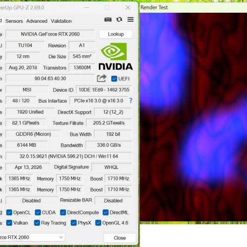
Task: Click the 48 / 120 ROPs/TMUs value
Action: pyautogui.click(x=21, y=101)
